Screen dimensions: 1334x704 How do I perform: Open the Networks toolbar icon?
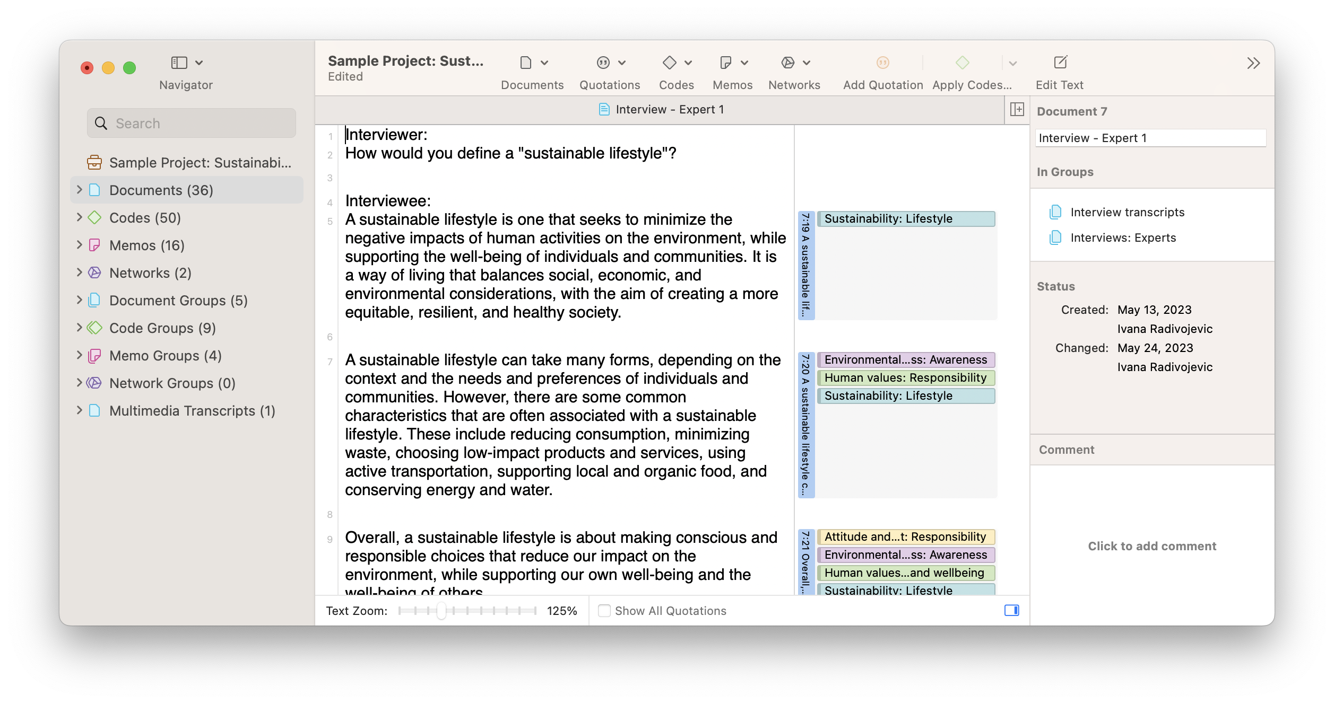787,63
